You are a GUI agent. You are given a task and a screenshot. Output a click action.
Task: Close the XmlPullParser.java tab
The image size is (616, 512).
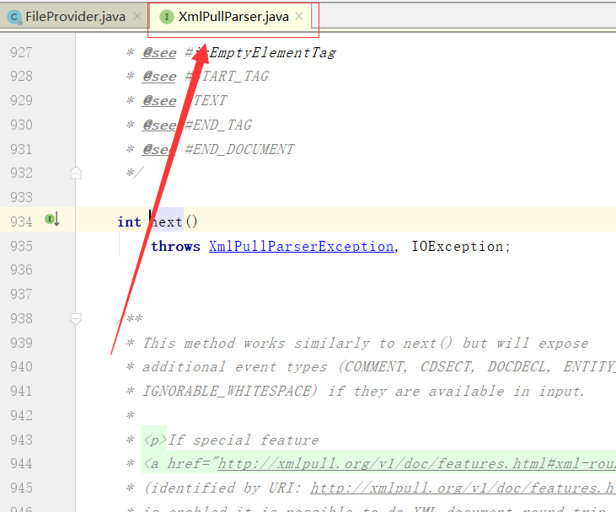point(299,17)
